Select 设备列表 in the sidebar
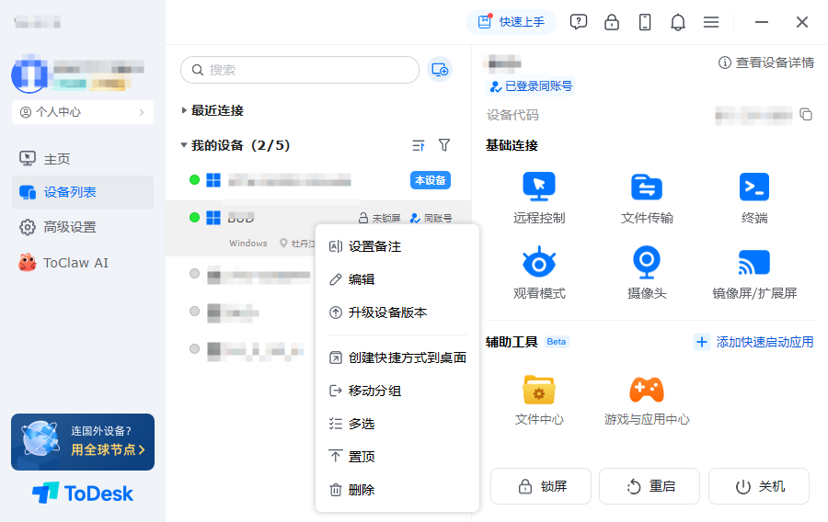828x522 pixels. (x=83, y=192)
